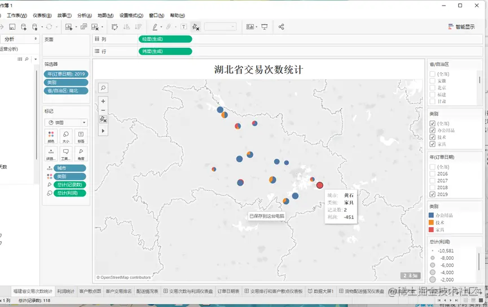Click the Presentation Mode toolbar icon

(x=264, y=26)
